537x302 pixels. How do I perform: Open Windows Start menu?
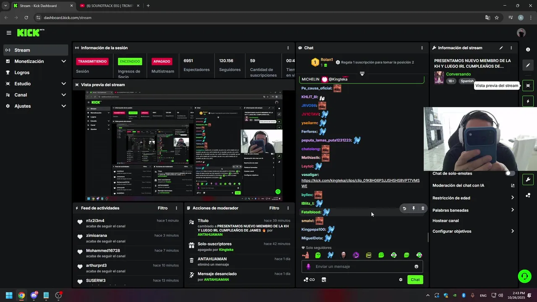9,295
